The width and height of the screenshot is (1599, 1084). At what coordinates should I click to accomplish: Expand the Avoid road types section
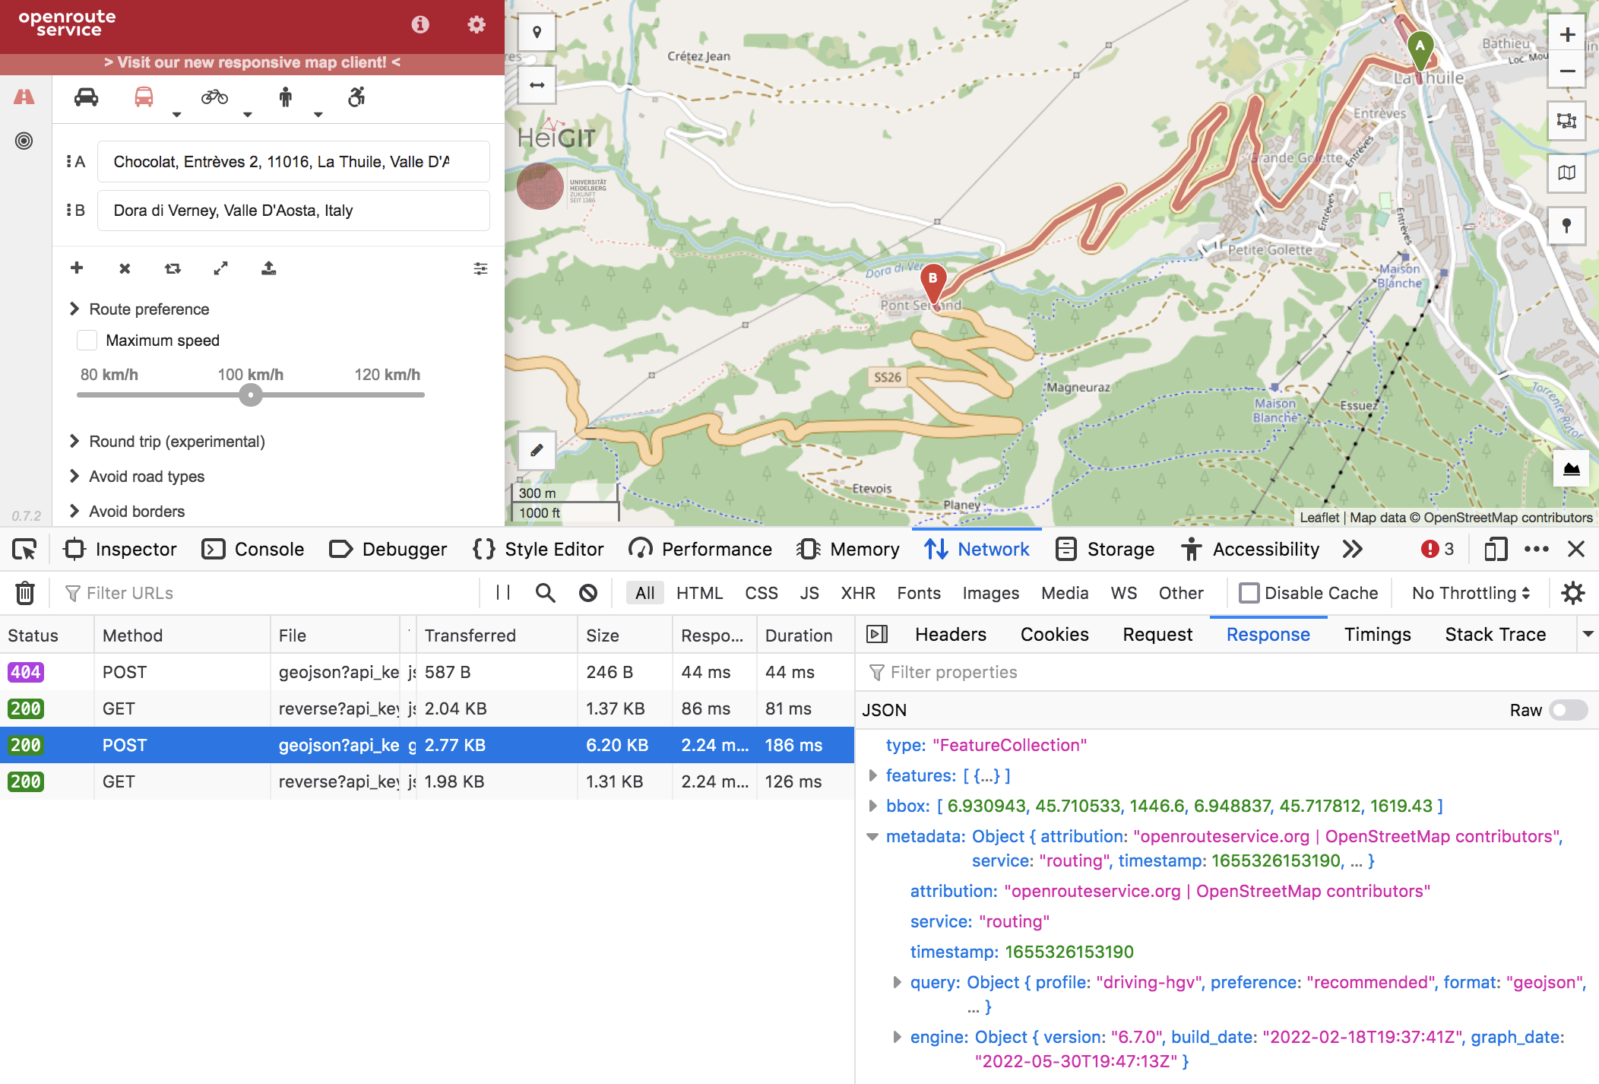click(147, 477)
